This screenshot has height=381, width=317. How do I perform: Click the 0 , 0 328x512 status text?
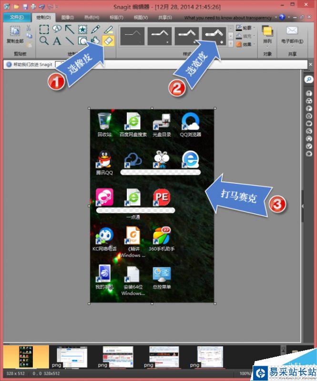tap(46, 373)
